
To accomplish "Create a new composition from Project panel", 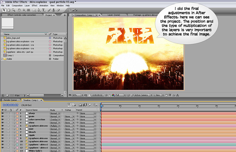I will click(12, 95).
